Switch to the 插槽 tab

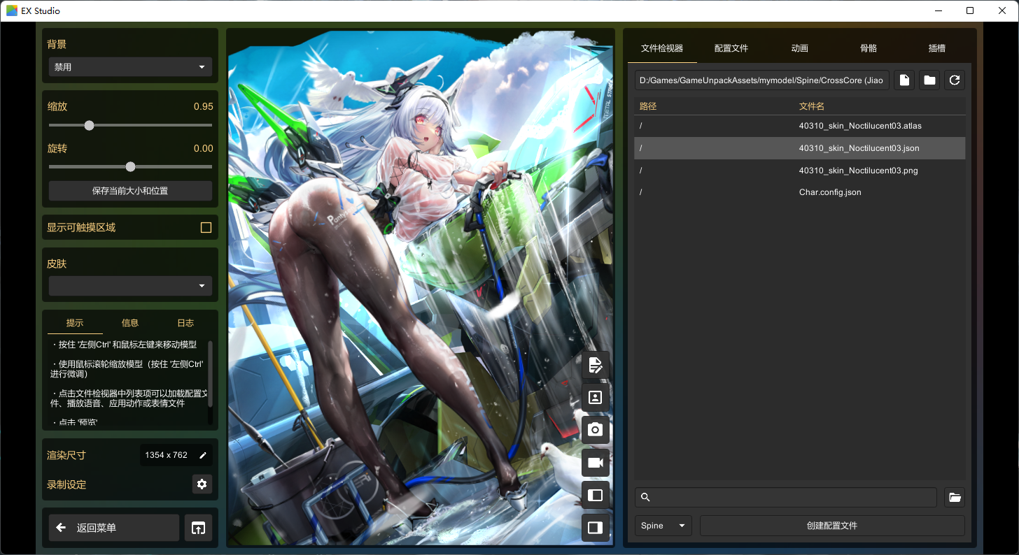tap(937, 48)
